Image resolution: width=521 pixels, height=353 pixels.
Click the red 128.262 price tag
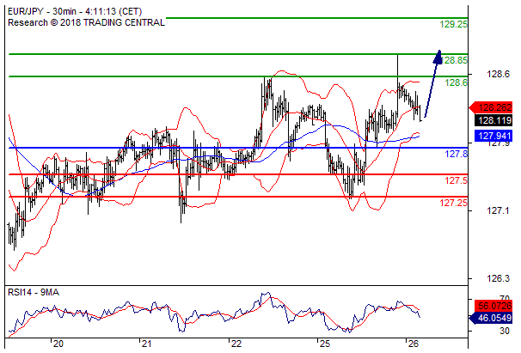pos(491,107)
